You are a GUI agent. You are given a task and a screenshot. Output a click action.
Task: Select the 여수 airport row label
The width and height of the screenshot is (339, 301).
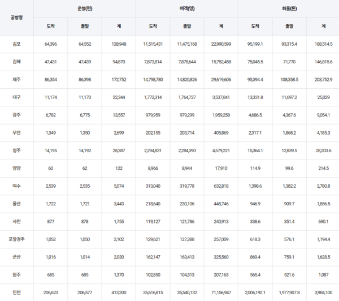(x=16, y=186)
